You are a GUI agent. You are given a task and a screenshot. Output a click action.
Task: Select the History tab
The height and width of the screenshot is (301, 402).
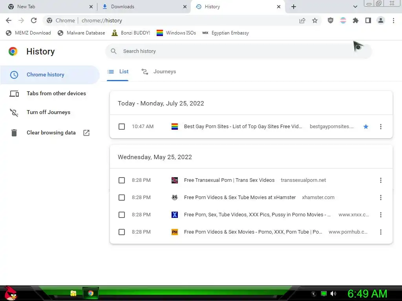click(x=237, y=7)
